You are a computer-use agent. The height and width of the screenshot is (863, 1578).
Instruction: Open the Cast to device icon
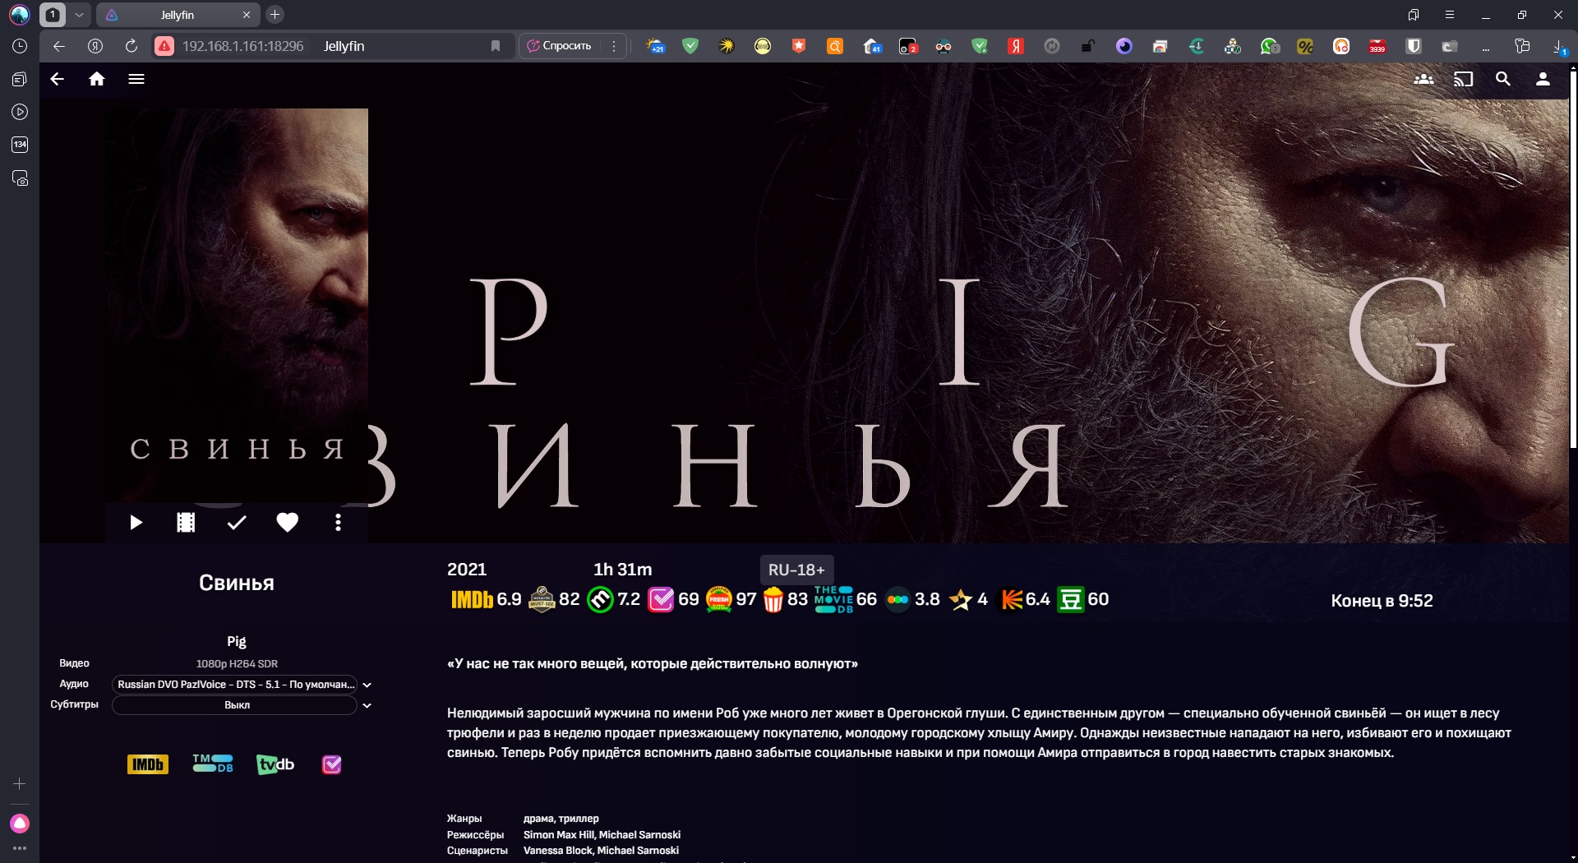pyautogui.click(x=1464, y=79)
